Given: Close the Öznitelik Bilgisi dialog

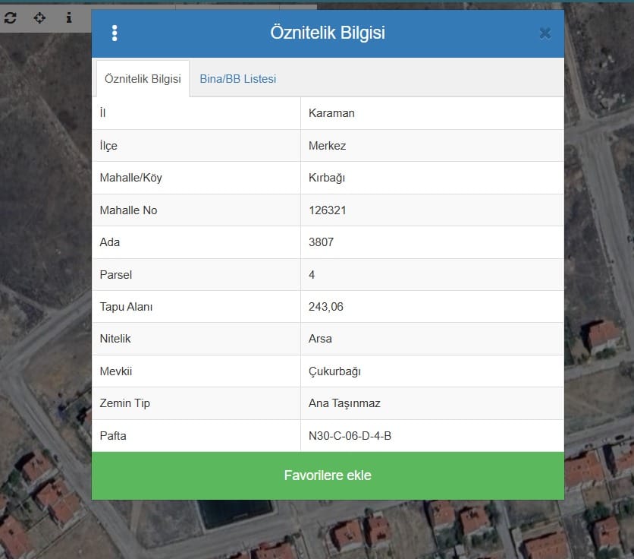Looking at the screenshot, I should tap(545, 33).
